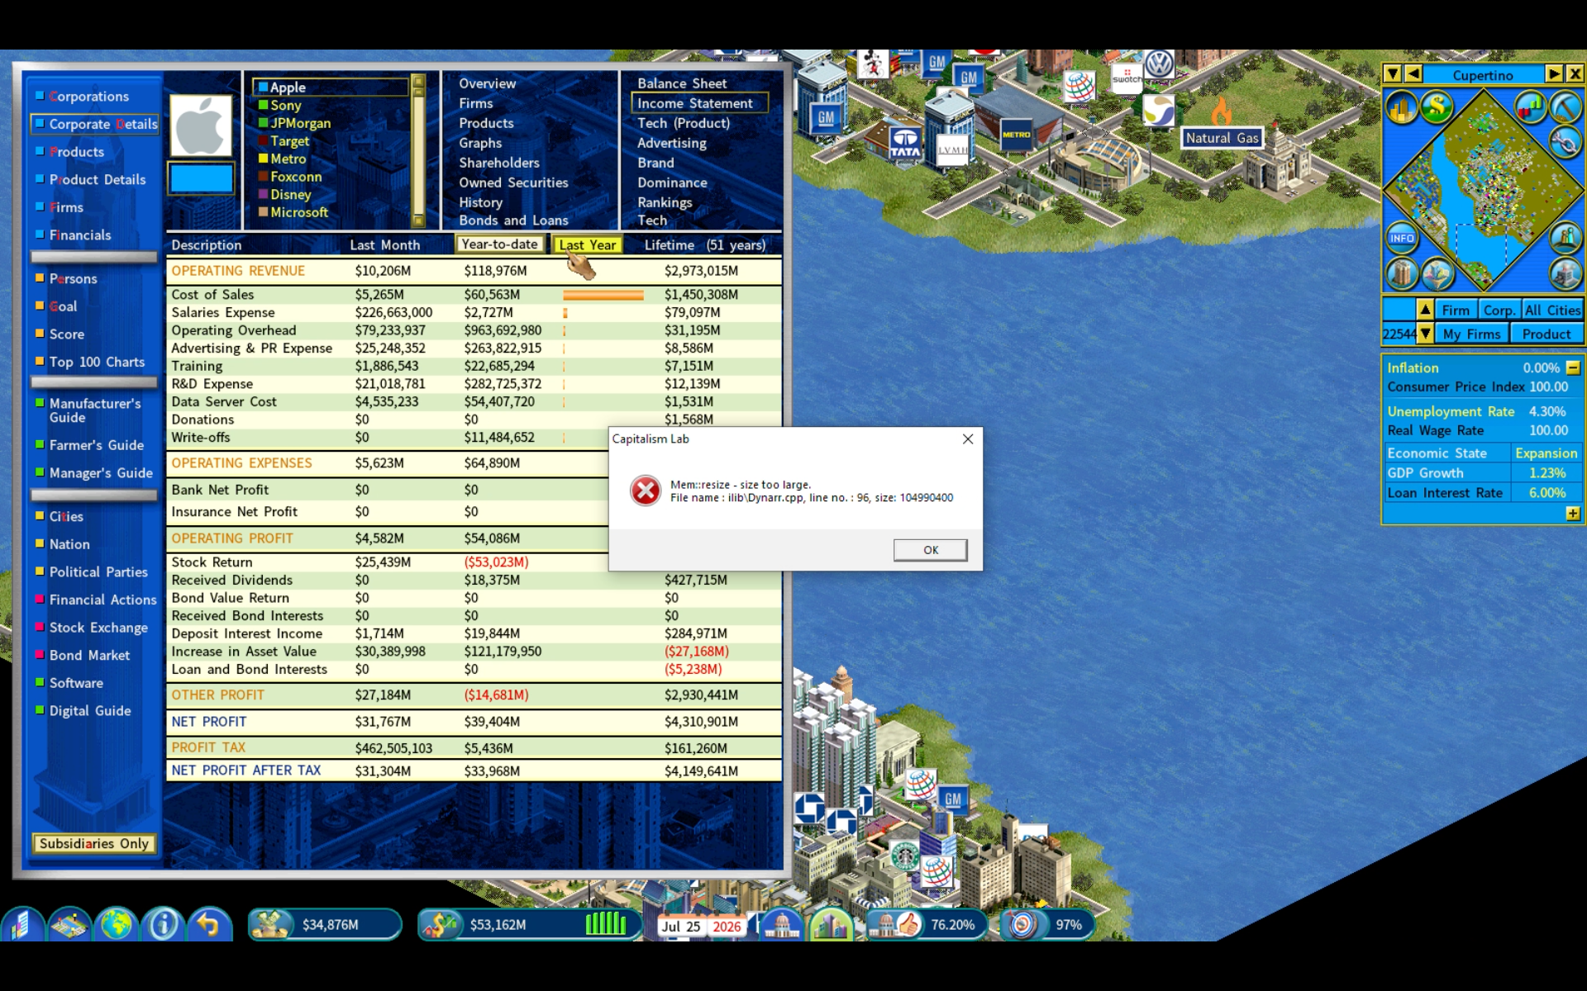Click the green bars profit trend indicator
The width and height of the screenshot is (1587, 991).
(606, 924)
